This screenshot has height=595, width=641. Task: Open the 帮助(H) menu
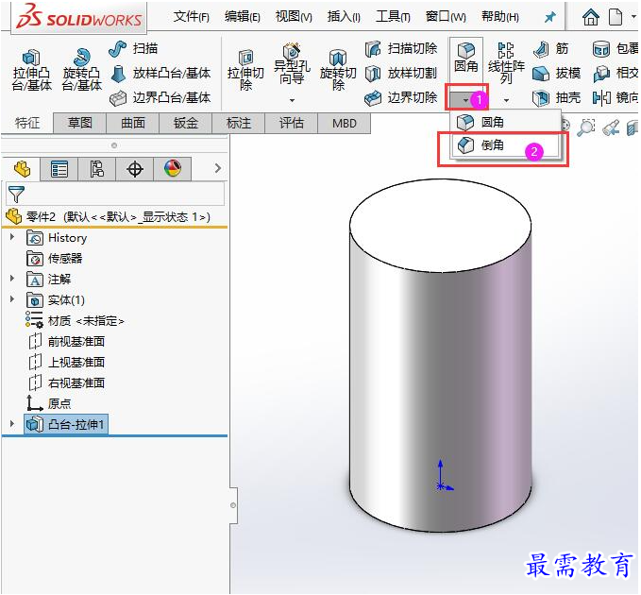tap(500, 17)
